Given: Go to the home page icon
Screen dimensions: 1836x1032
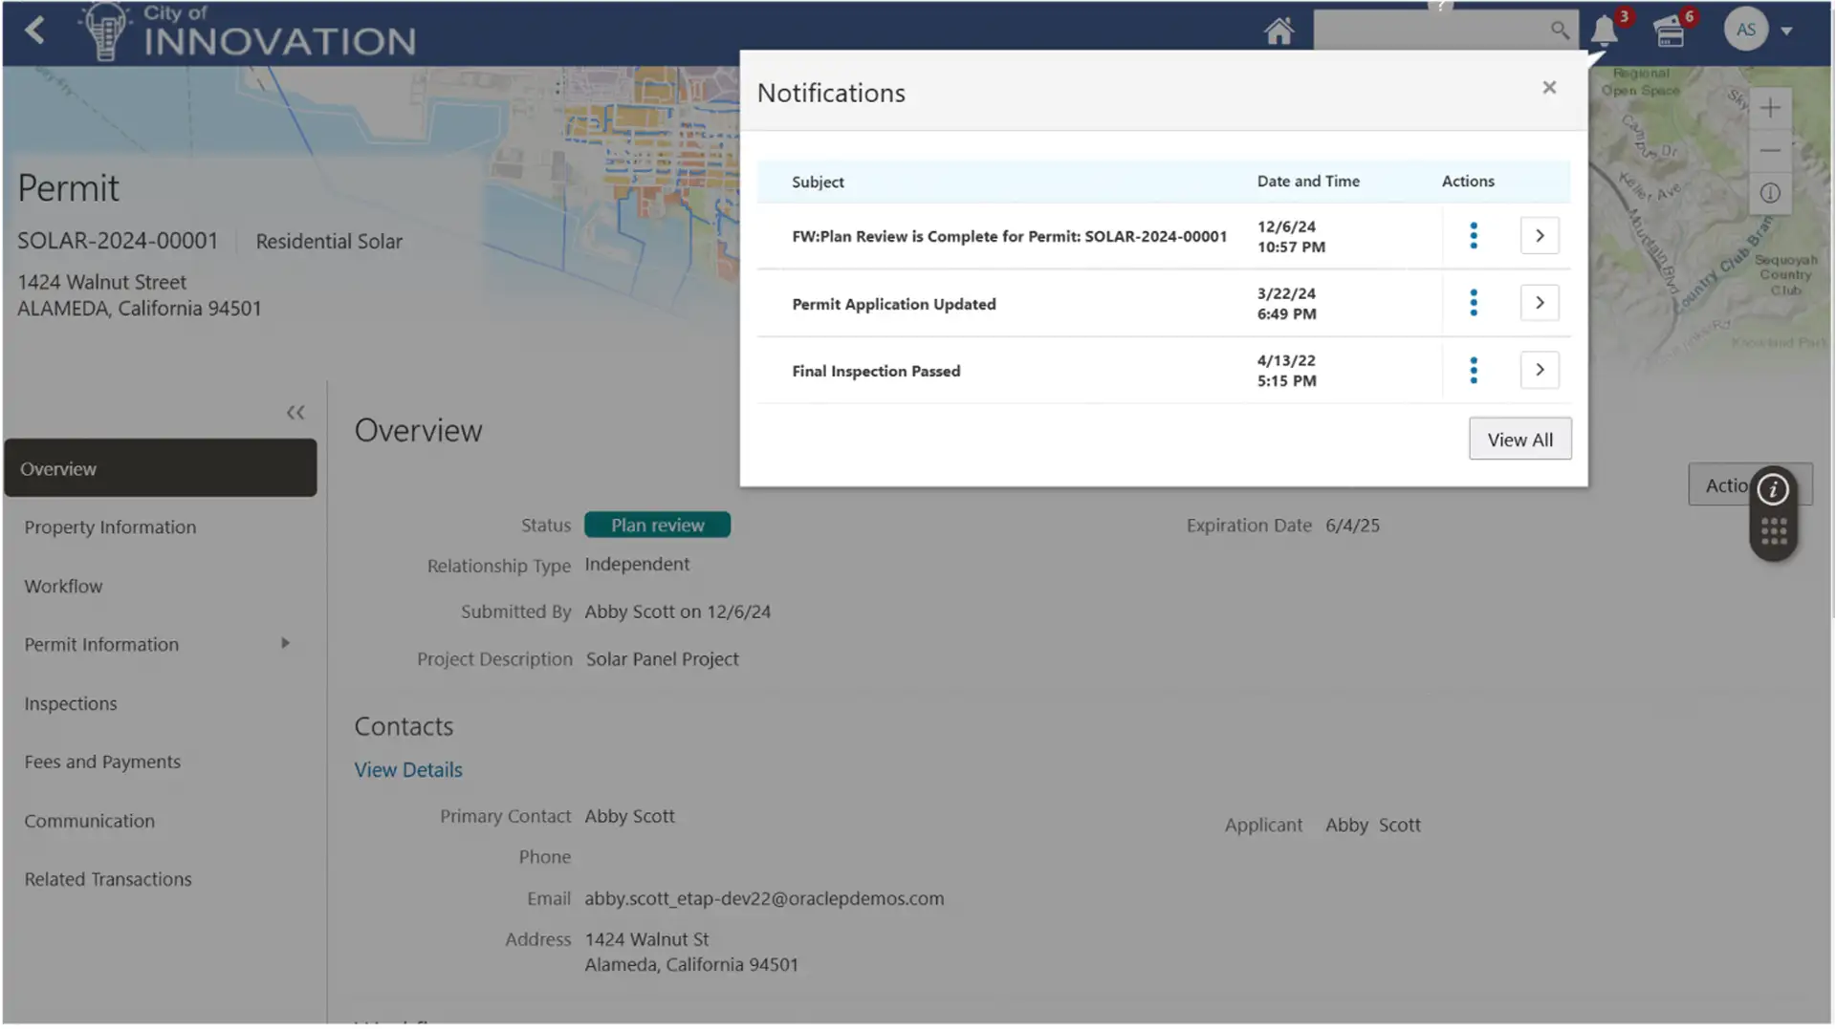Looking at the screenshot, I should click(1279, 31).
